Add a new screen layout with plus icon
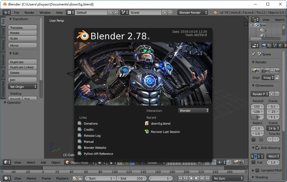This screenshot has height=182, width=287. point(111,12)
